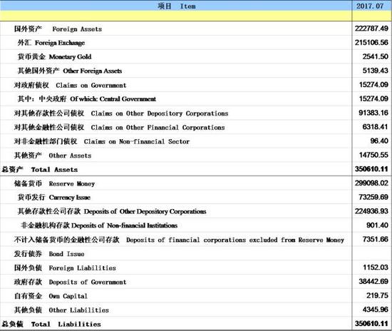Select Claims on Other Financial Corporations label
The image size is (392, 331).
[120, 128]
